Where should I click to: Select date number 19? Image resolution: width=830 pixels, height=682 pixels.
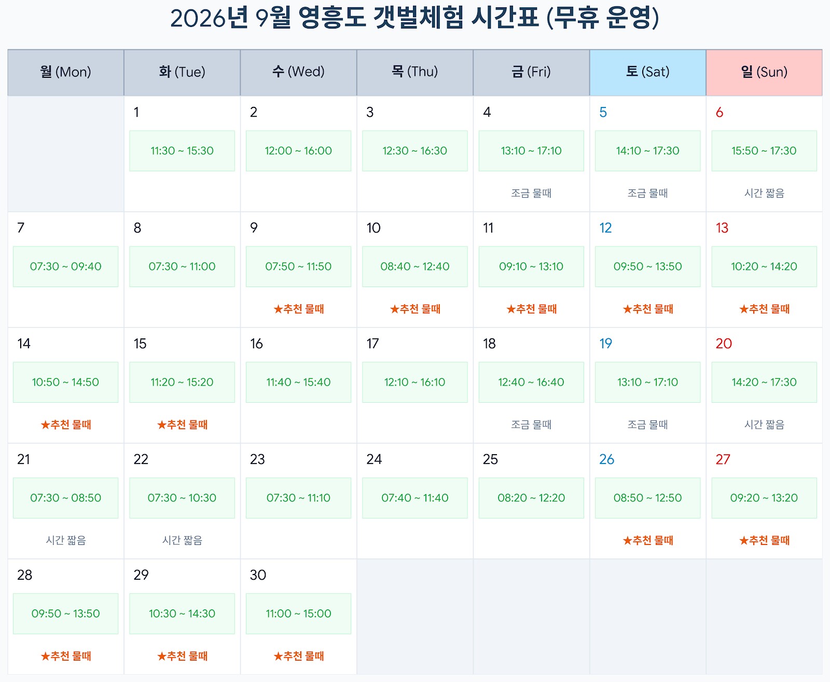(x=606, y=344)
